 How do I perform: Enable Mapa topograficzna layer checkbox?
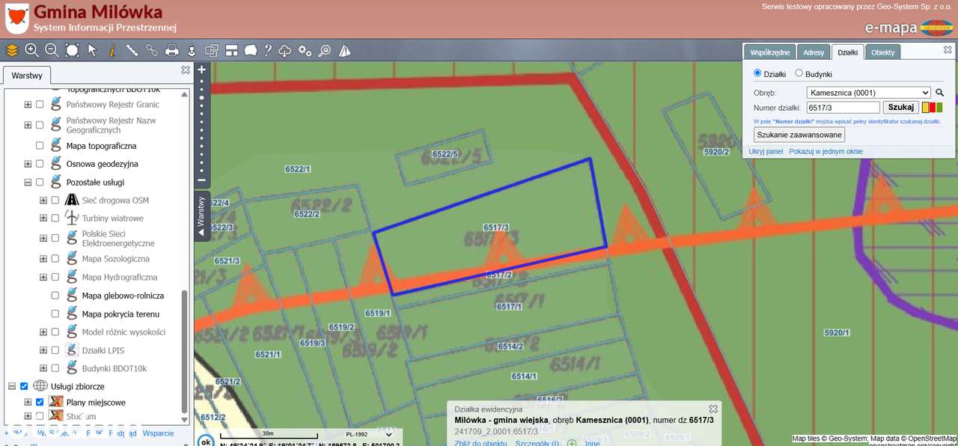pyautogui.click(x=40, y=146)
